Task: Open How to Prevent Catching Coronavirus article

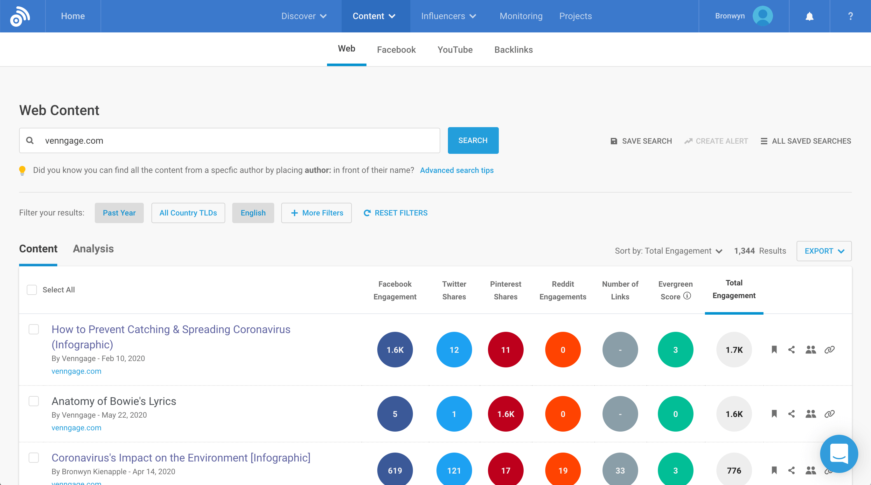Action: coord(171,337)
